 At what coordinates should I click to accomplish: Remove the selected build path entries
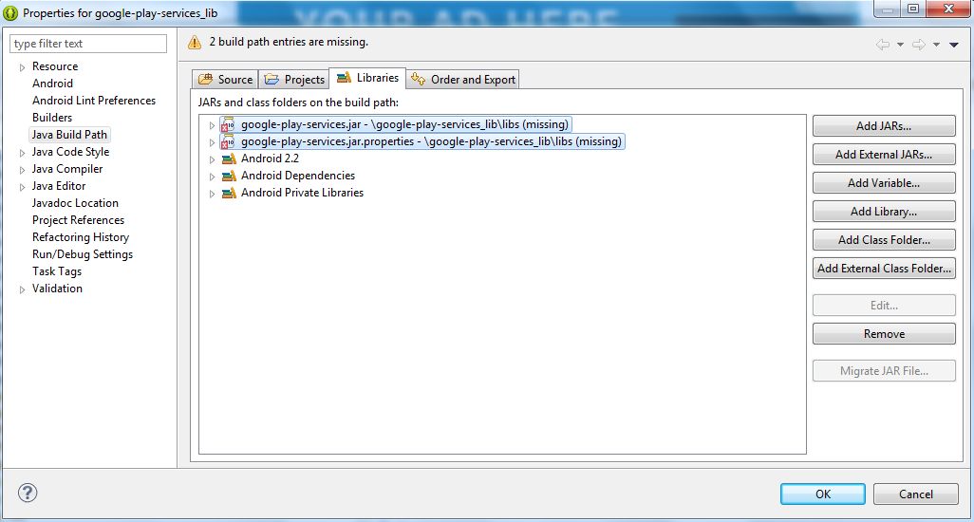pyautogui.click(x=884, y=334)
